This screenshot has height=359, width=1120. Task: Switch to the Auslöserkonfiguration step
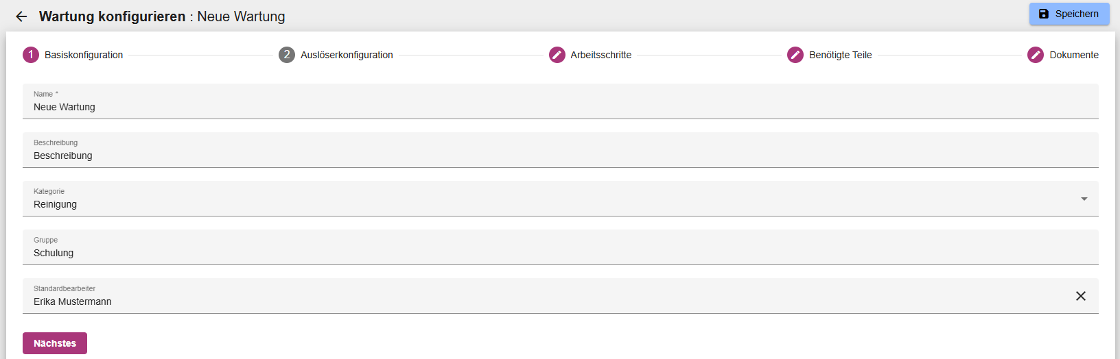[347, 55]
